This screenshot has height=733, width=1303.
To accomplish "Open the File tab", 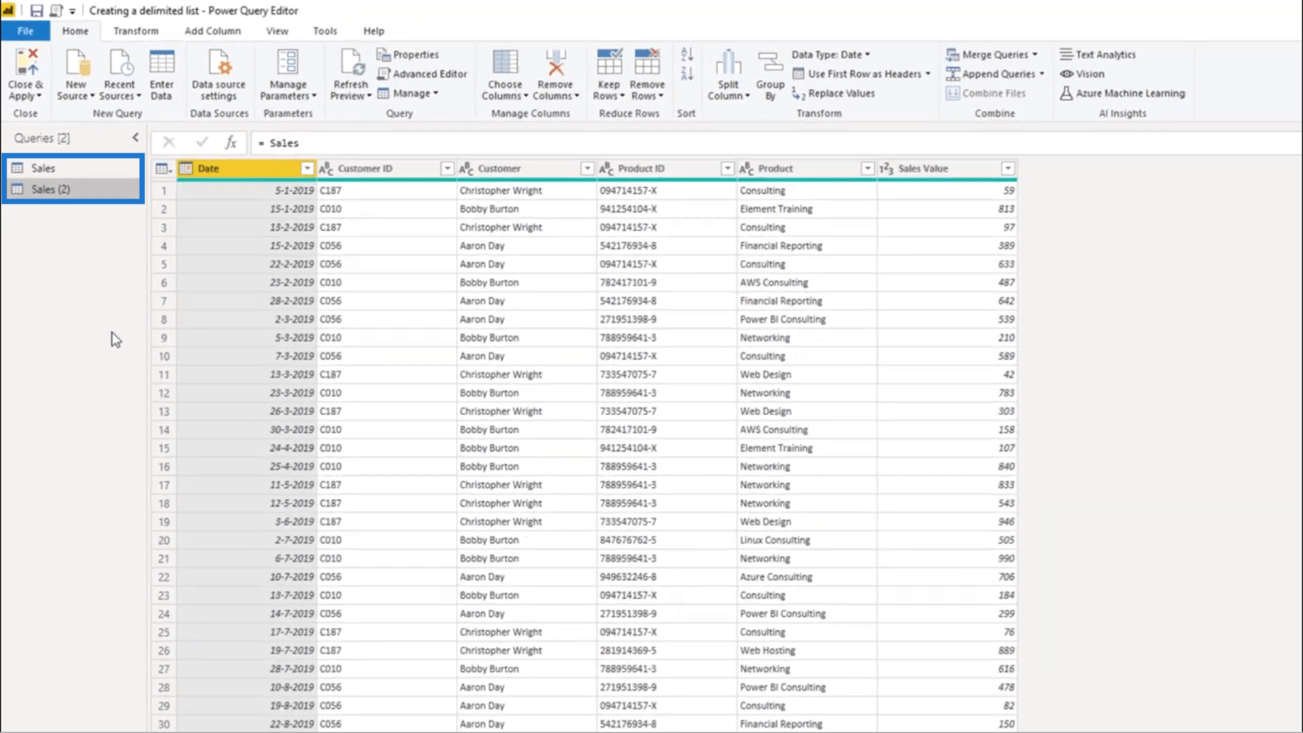I will coord(26,31).
